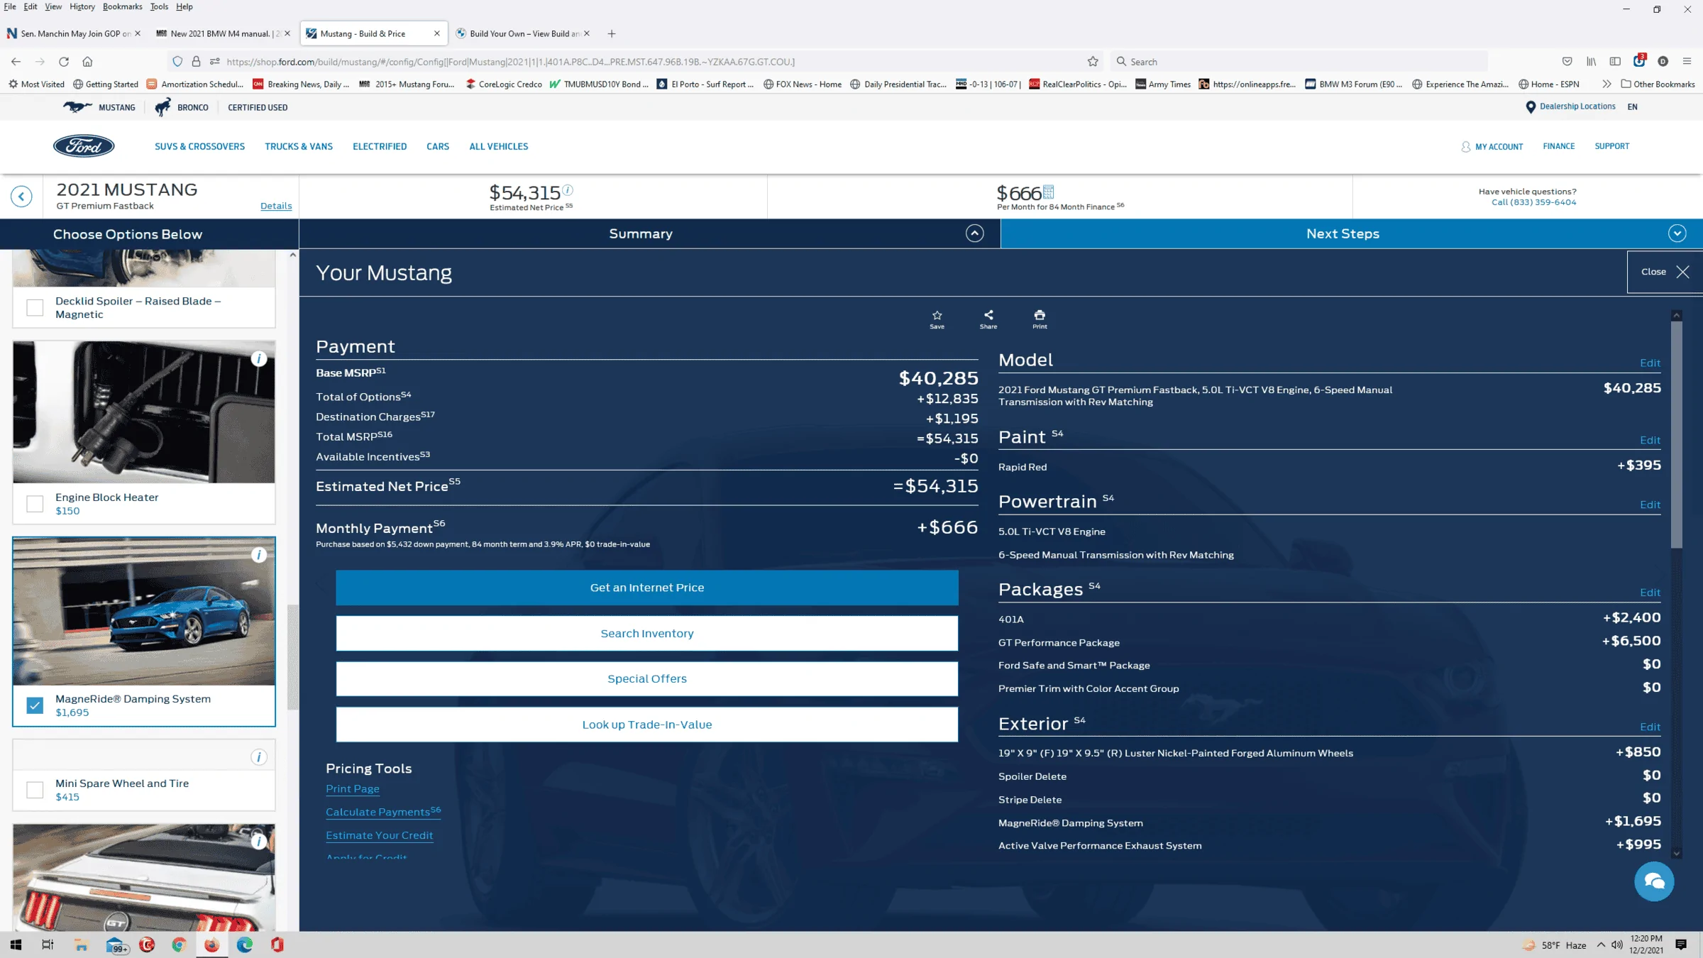Edit the Paint selection
Image resolution: width=1703 pixels, height=958 pixels.
pos(1650,440)
